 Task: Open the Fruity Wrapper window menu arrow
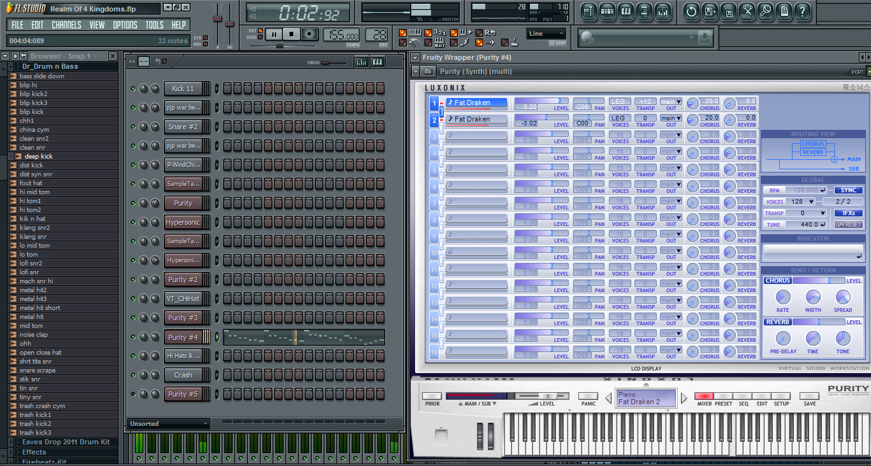tap(415, 58)
